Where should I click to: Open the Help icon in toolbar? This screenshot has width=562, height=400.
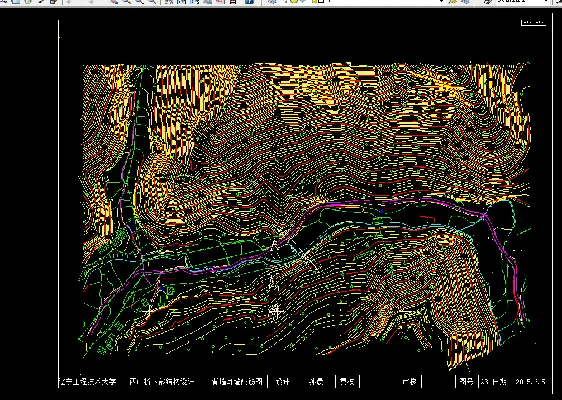point(249,2)
